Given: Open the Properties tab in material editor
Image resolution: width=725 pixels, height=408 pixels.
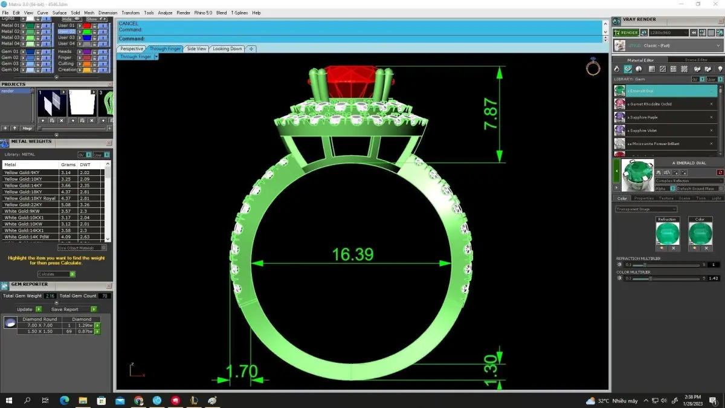Looking at the screenshot, I should 643,198.
